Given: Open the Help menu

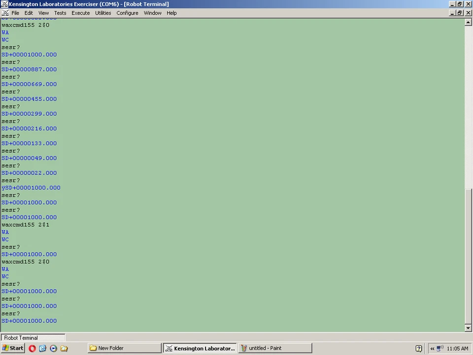Looking at the screenshot, I should (x=171, y=13).
